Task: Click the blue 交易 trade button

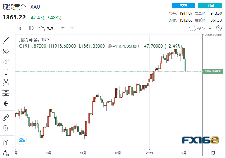Action: click(184, 6)
